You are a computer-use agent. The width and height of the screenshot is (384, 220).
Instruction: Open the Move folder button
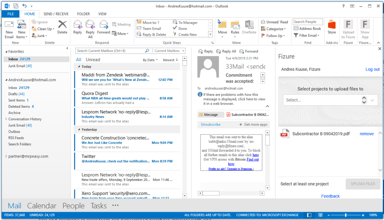[222, 29]
